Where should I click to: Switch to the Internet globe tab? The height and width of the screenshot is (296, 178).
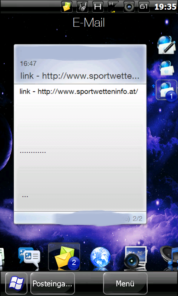[x=100, y=258]
